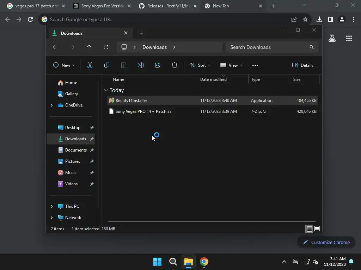Image resolution: width=361 pixels, height=270 pixels.
Task: Go up one folder level in Explorer
Action: [89, 47]
